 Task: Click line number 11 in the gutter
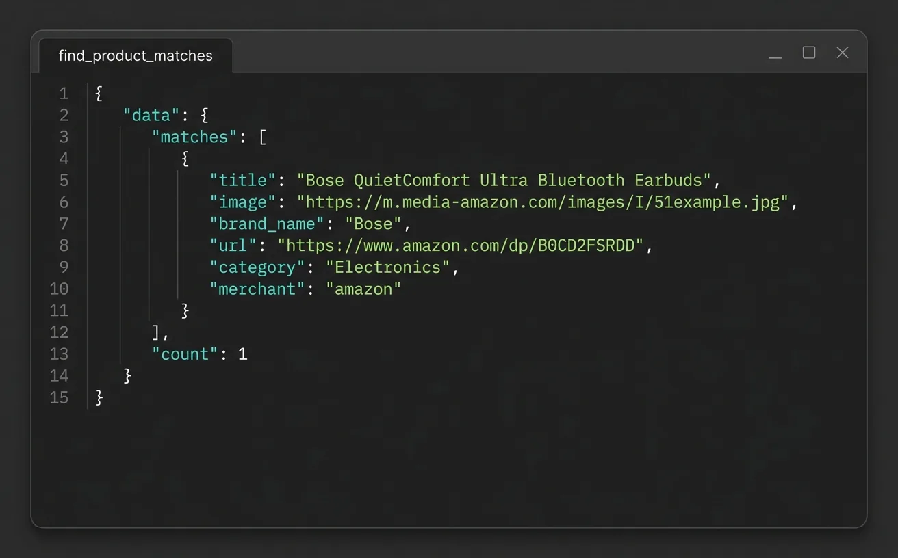pos(59,310)
